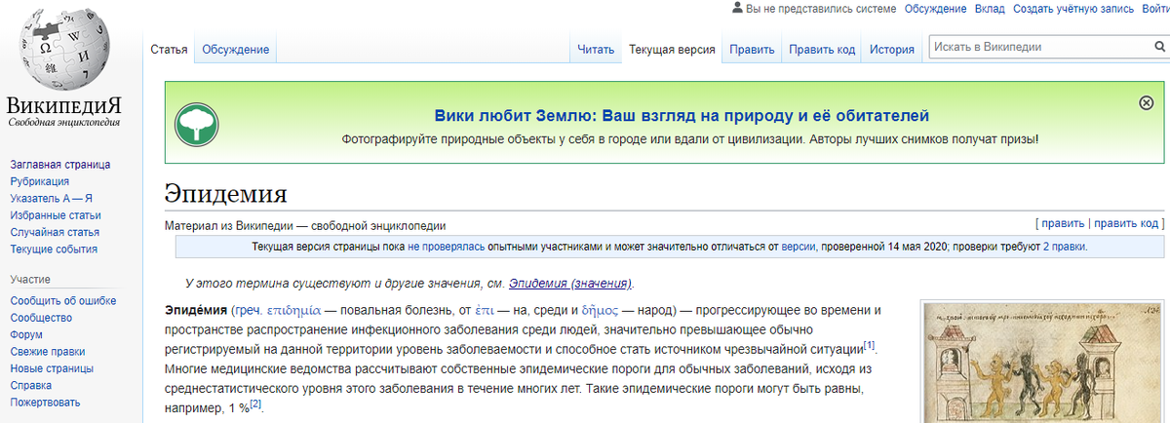Go to Заглавная страница
This screenshot has width=1170, height=423.
pyautogui.click(x=59, y=165)
